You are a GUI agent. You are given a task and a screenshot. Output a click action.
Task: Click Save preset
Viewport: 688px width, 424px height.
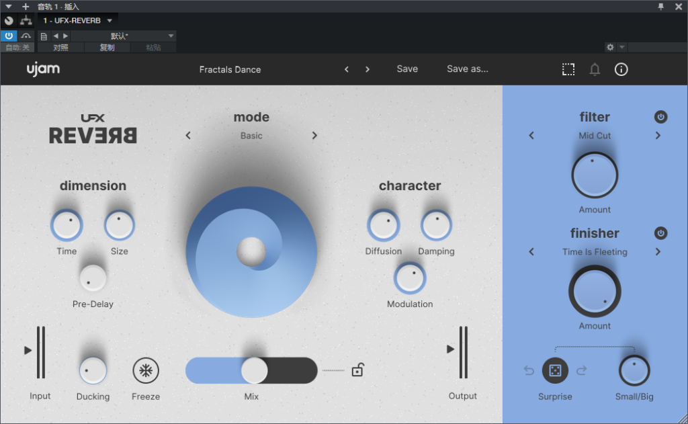pyautogui.click(x=407, y=69)
